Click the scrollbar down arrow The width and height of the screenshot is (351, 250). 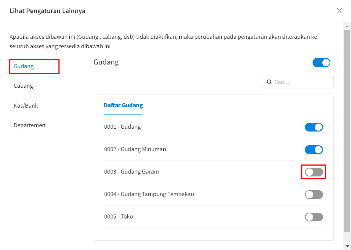pyautogui.click(x=347, y=246)
